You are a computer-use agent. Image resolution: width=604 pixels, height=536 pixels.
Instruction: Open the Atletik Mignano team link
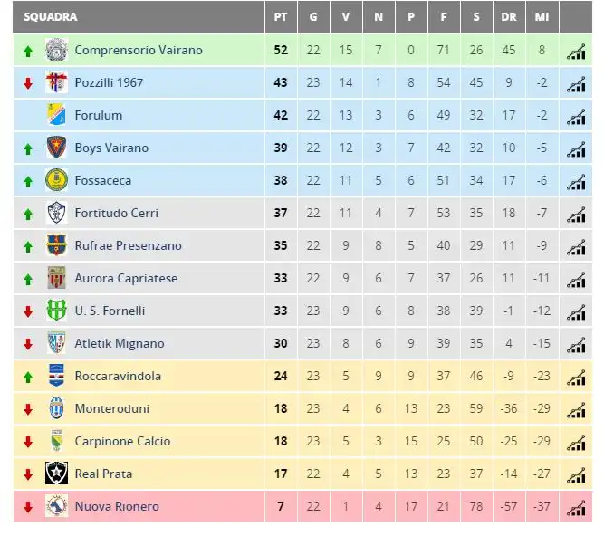(x=120, y=343)
